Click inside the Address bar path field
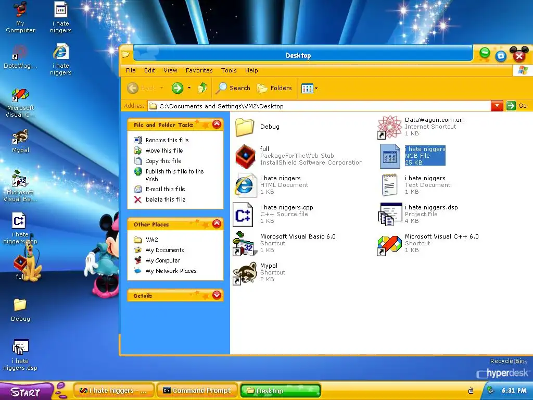 (x=319, y=106)
